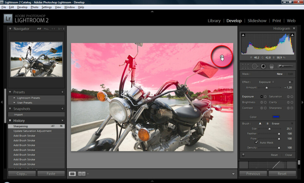The image size is (304, 183).
Task: Toggle adjustment brush panel on/off switch
Action: coord(243,155)
